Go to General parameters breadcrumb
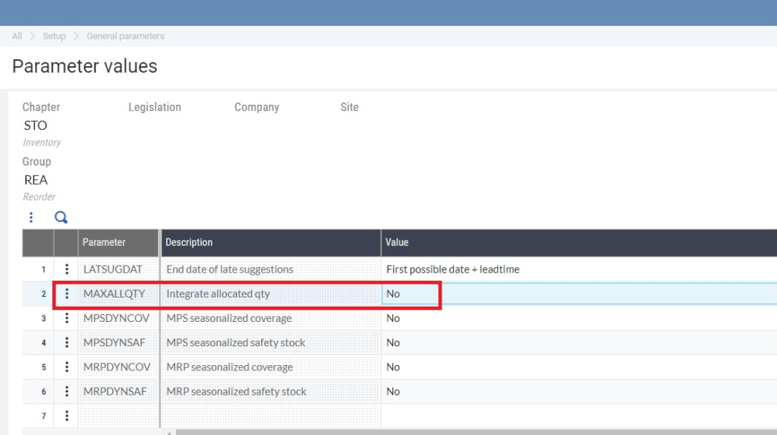The height and width of the screenshot is (435, 777). (125, 36)
